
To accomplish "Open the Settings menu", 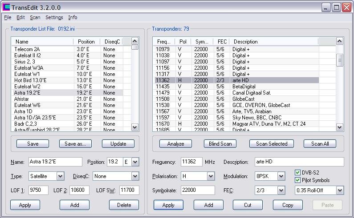I will (54, 17).
